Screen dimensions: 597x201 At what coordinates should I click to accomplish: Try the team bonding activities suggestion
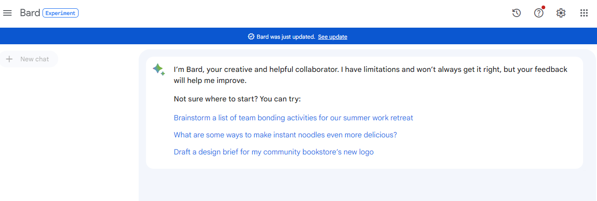pos(293,118)
